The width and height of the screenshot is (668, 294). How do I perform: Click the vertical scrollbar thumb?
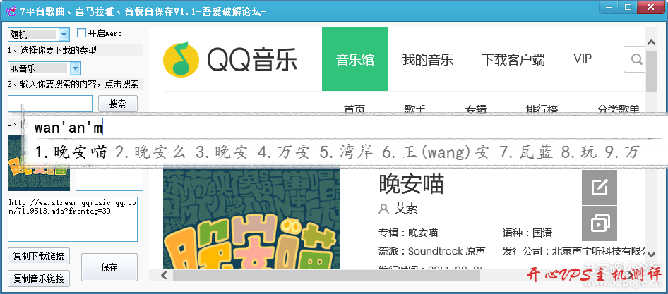[651, 71]
